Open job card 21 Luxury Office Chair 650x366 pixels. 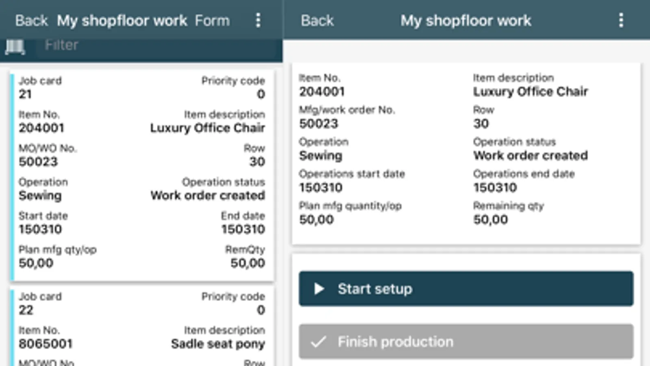142,175
